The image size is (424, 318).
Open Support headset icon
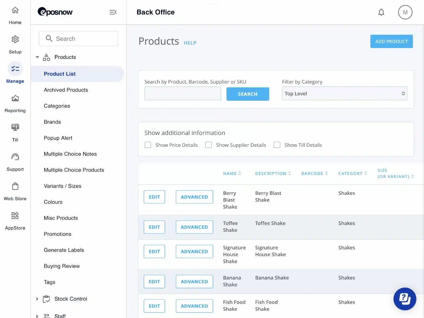[15, 157]
